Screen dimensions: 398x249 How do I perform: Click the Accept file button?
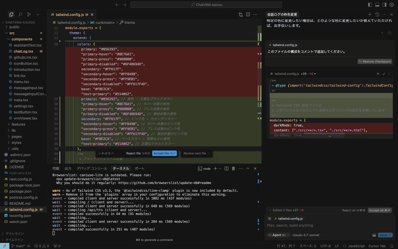coord(165,153)
